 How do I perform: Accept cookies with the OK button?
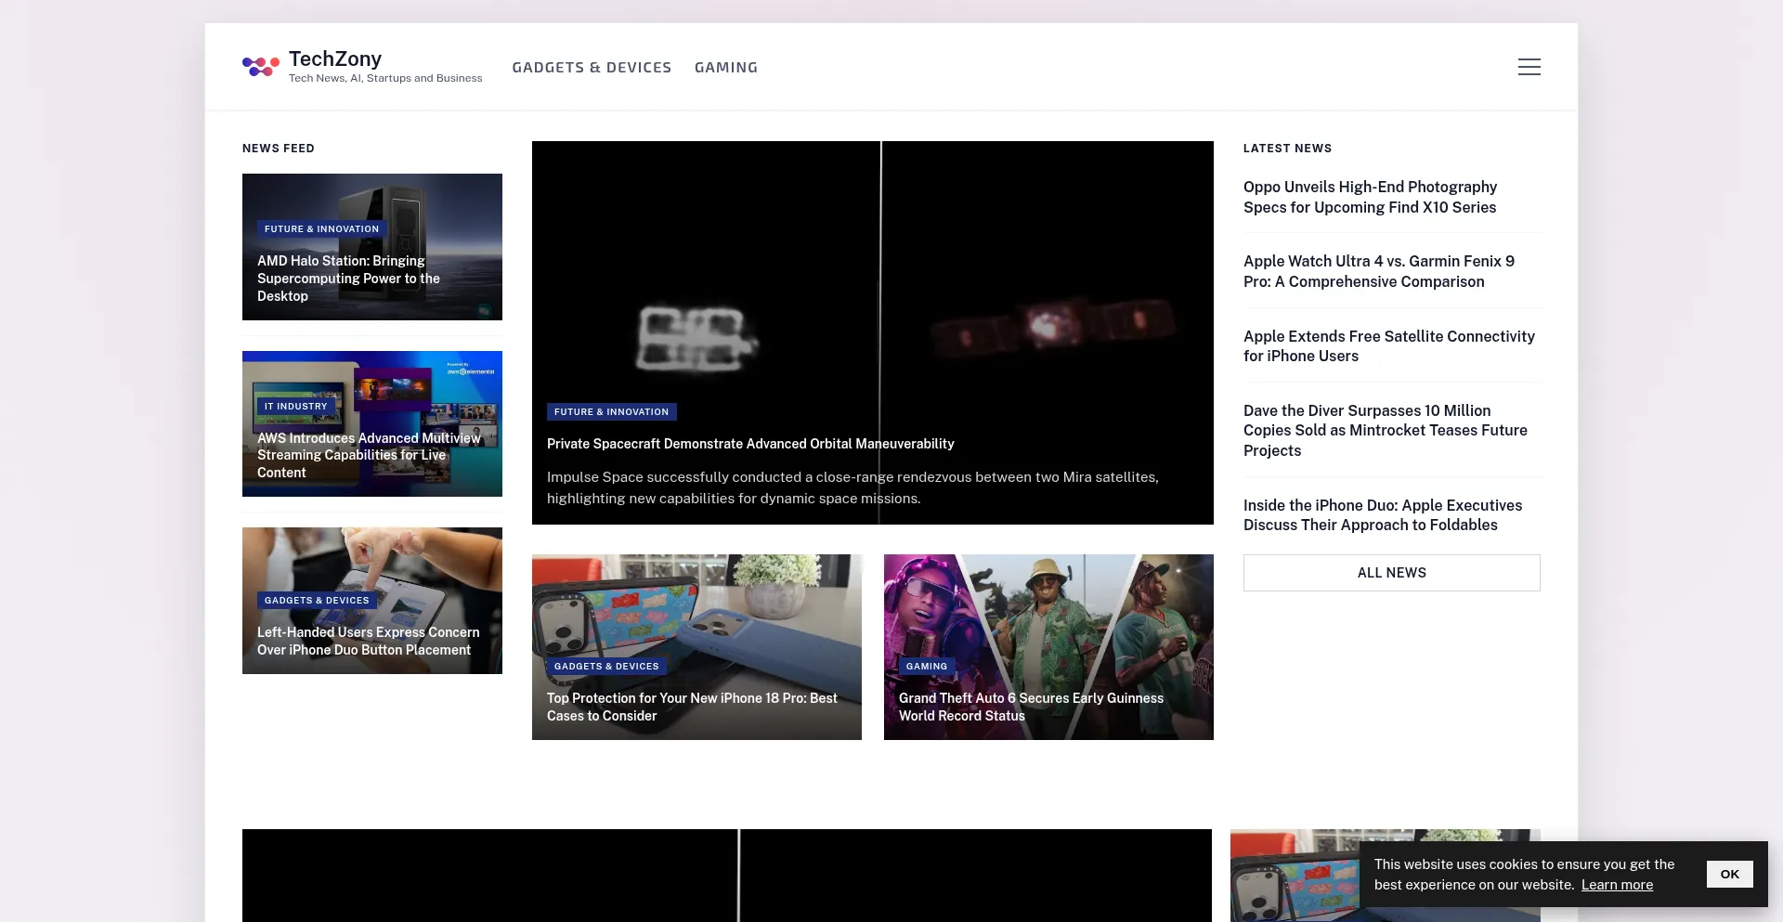click(1729, 874)
